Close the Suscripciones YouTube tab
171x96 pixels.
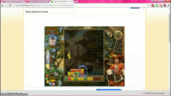click(x=48, y=2)
